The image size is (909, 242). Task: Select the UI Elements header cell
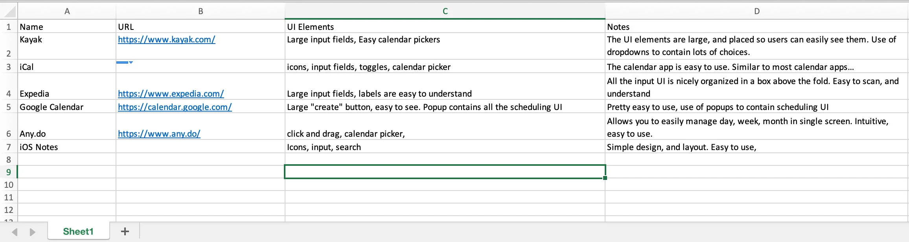coord(445,27)
